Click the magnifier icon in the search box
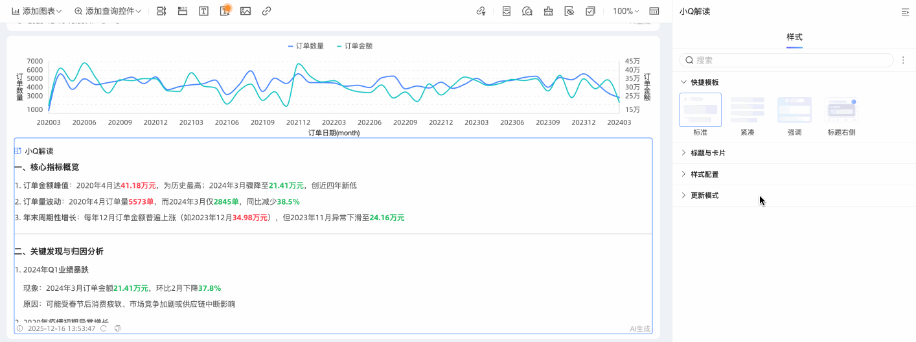The height and width of the screenshot is (342, 916). tap(689, 60)
